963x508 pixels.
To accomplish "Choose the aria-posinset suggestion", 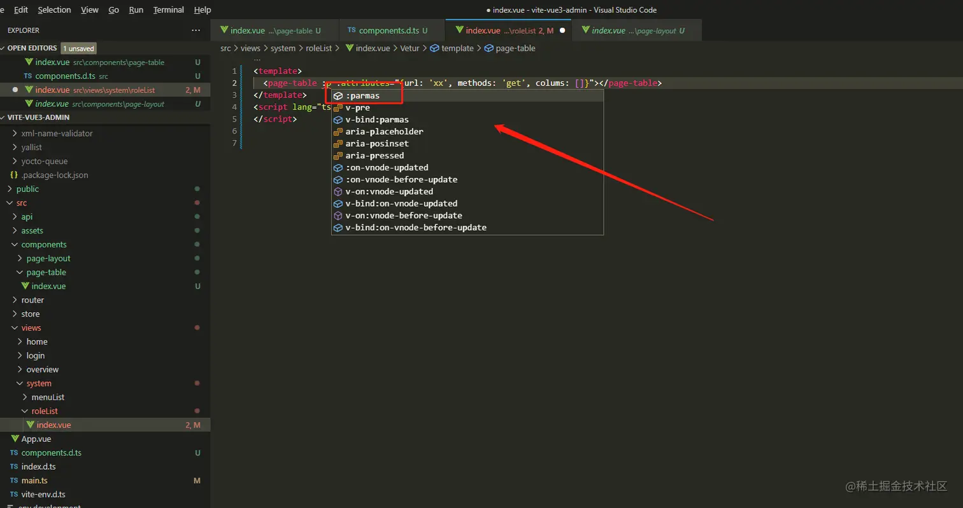I will tap(467, 144).
